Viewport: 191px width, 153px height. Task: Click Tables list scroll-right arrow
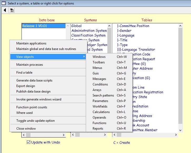coord(176,135)
